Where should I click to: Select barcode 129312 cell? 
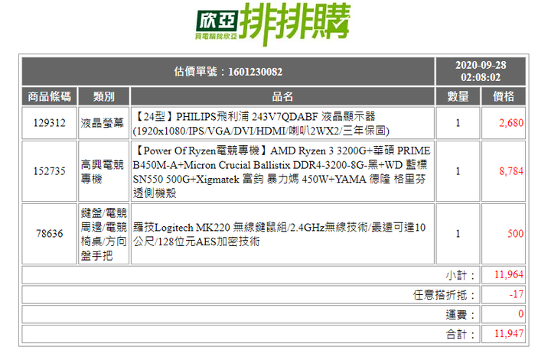(x=49, y=123)
